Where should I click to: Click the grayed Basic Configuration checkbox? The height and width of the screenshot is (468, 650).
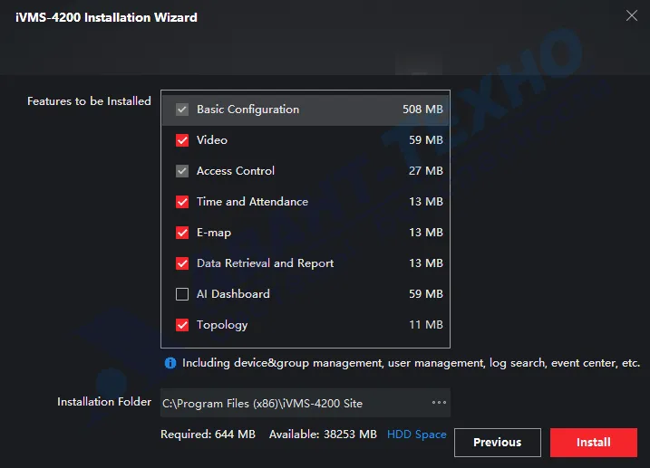[x=182, y=110]
